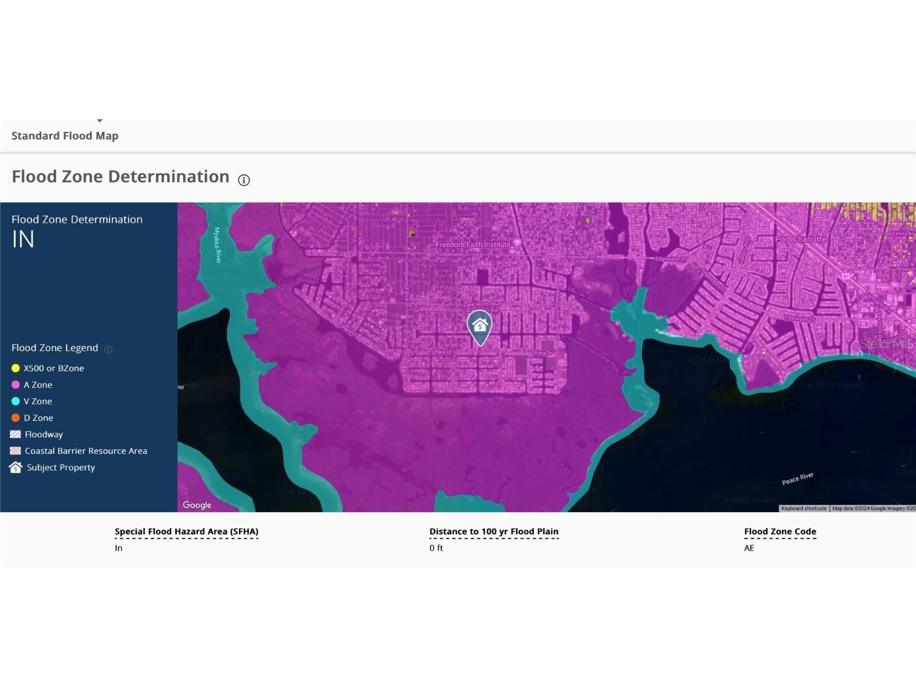916x687 pixels.
Task: Click the yellow X500 or BZone swatch
Action: [x=16, y=368]
